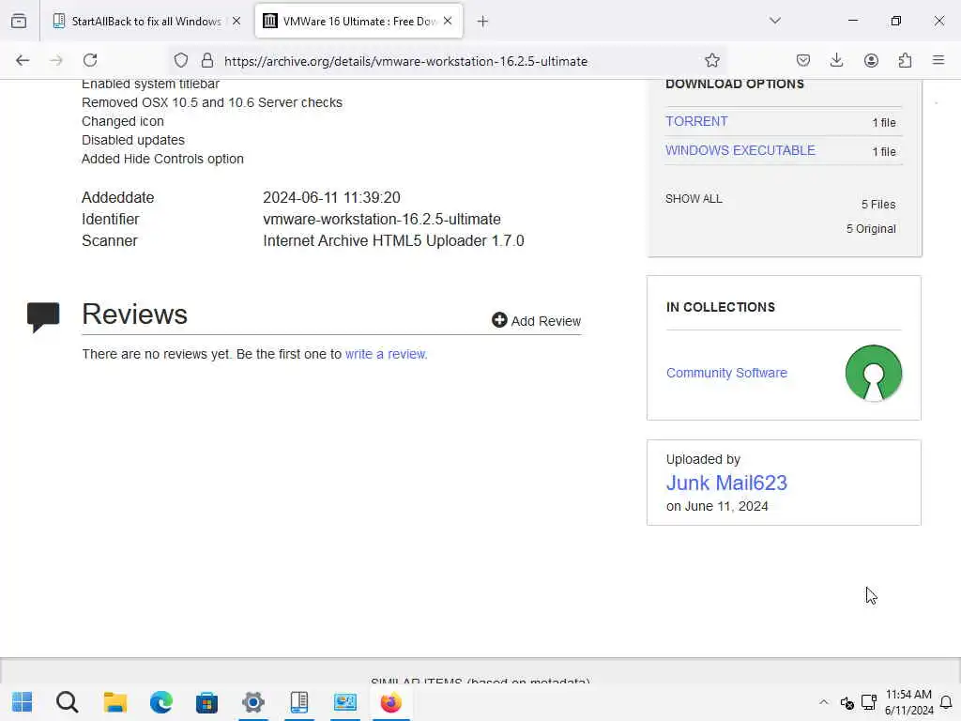
Task: Go back with the back arrow
Action: 23,60
